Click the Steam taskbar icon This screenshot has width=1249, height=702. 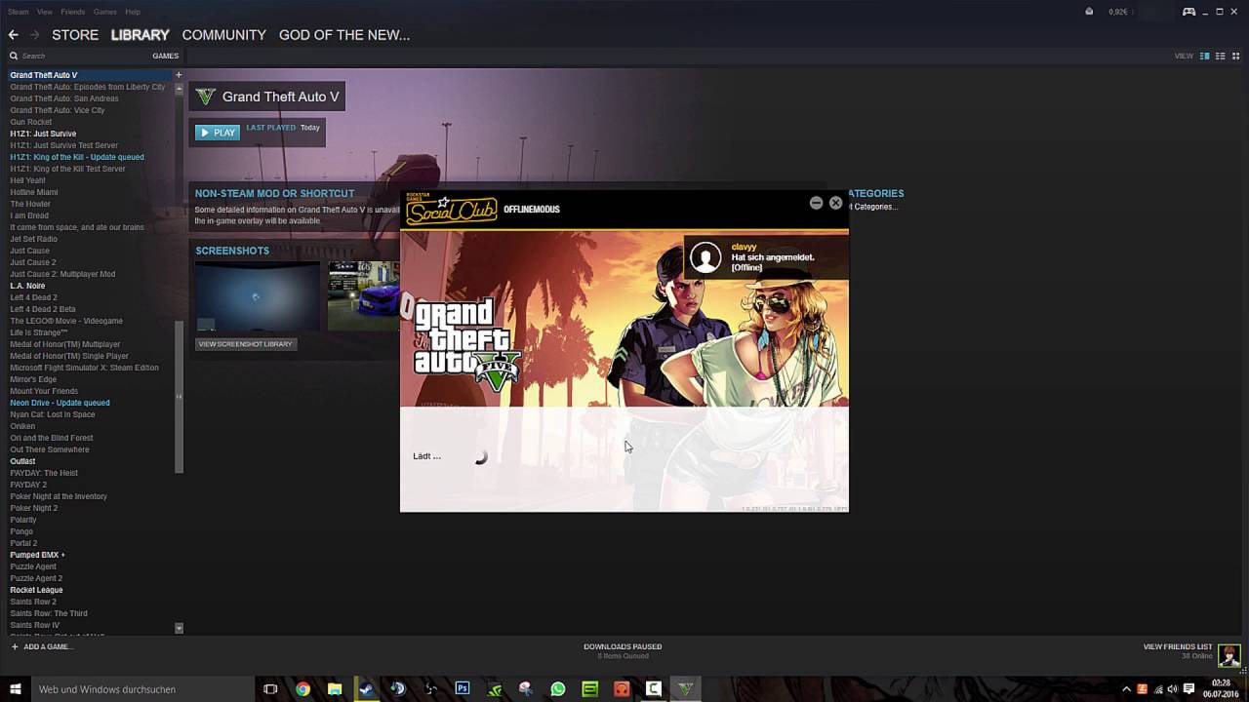coord(367,688)
